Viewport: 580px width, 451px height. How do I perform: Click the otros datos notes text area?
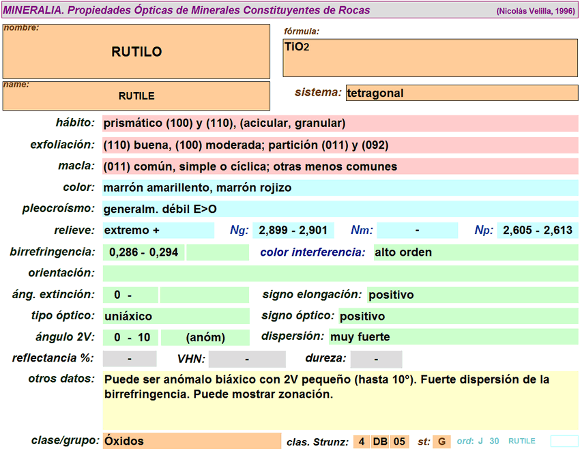[340, 400]
